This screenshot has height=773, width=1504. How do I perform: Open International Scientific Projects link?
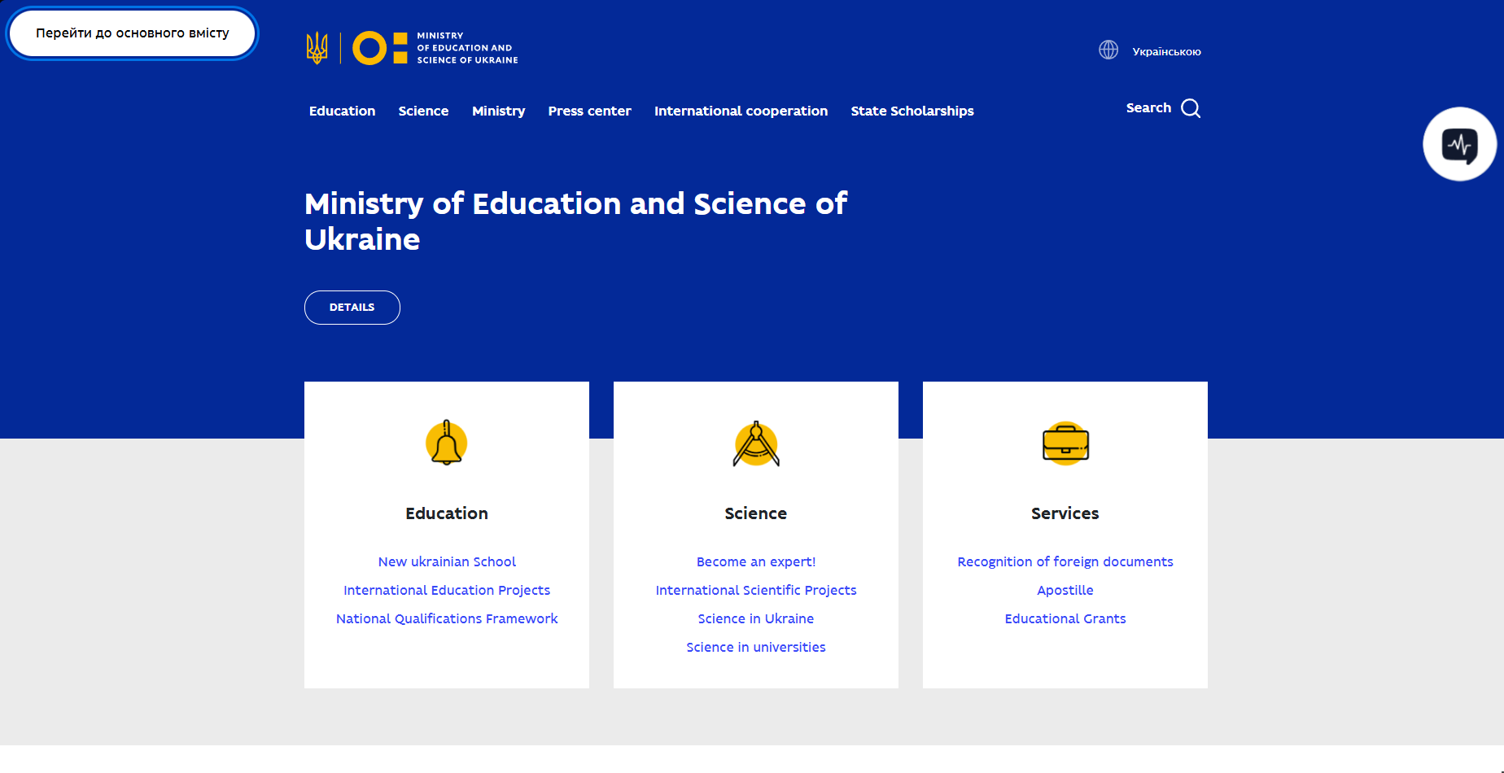[756, 590]
